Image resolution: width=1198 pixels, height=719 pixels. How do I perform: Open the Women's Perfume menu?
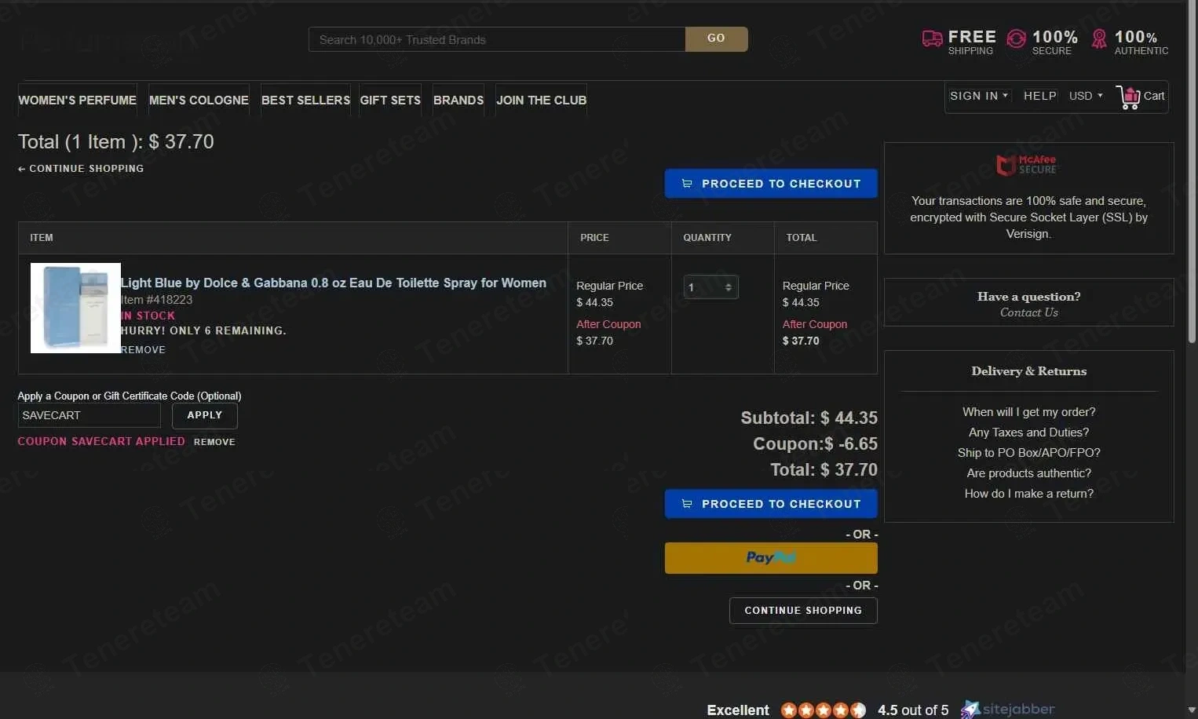click(x=77, y=100)
